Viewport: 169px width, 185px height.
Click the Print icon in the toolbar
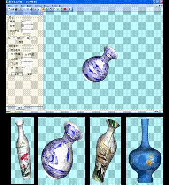tap(31, 9)
